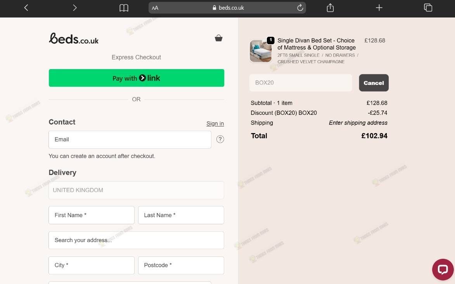Click the Subtotal £128.68 value
The width and height of the screenshot is (455, 284).
pos(377,103)
